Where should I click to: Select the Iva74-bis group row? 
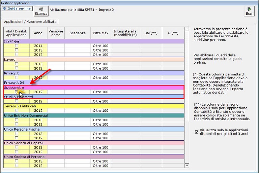point(94,41)
